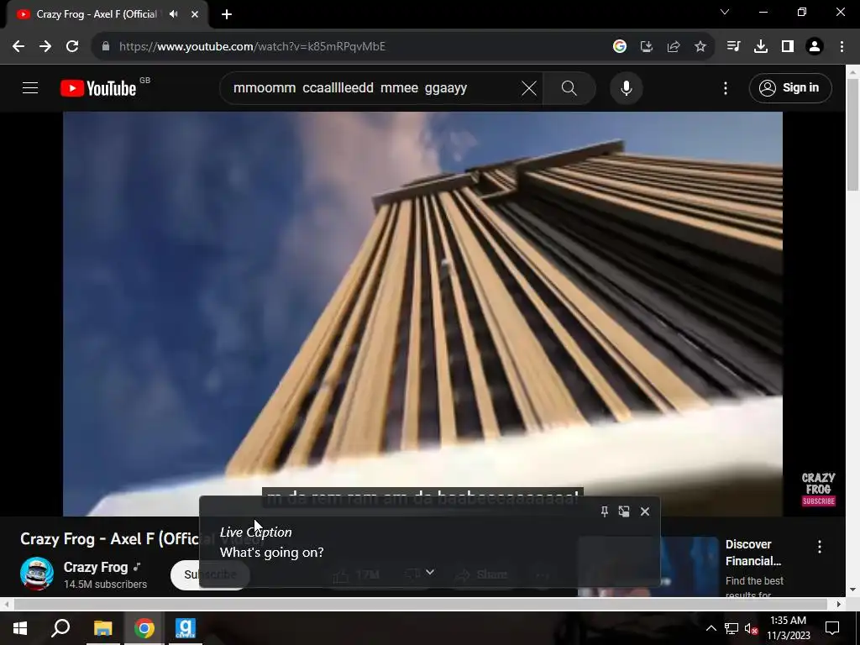Pin the Live Caption box
Image resolution: width=860 pixels, height=645 pixels.
point(605,511)
